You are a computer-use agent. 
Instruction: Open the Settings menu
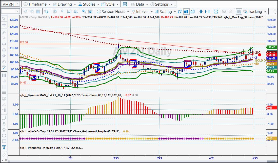160,4
